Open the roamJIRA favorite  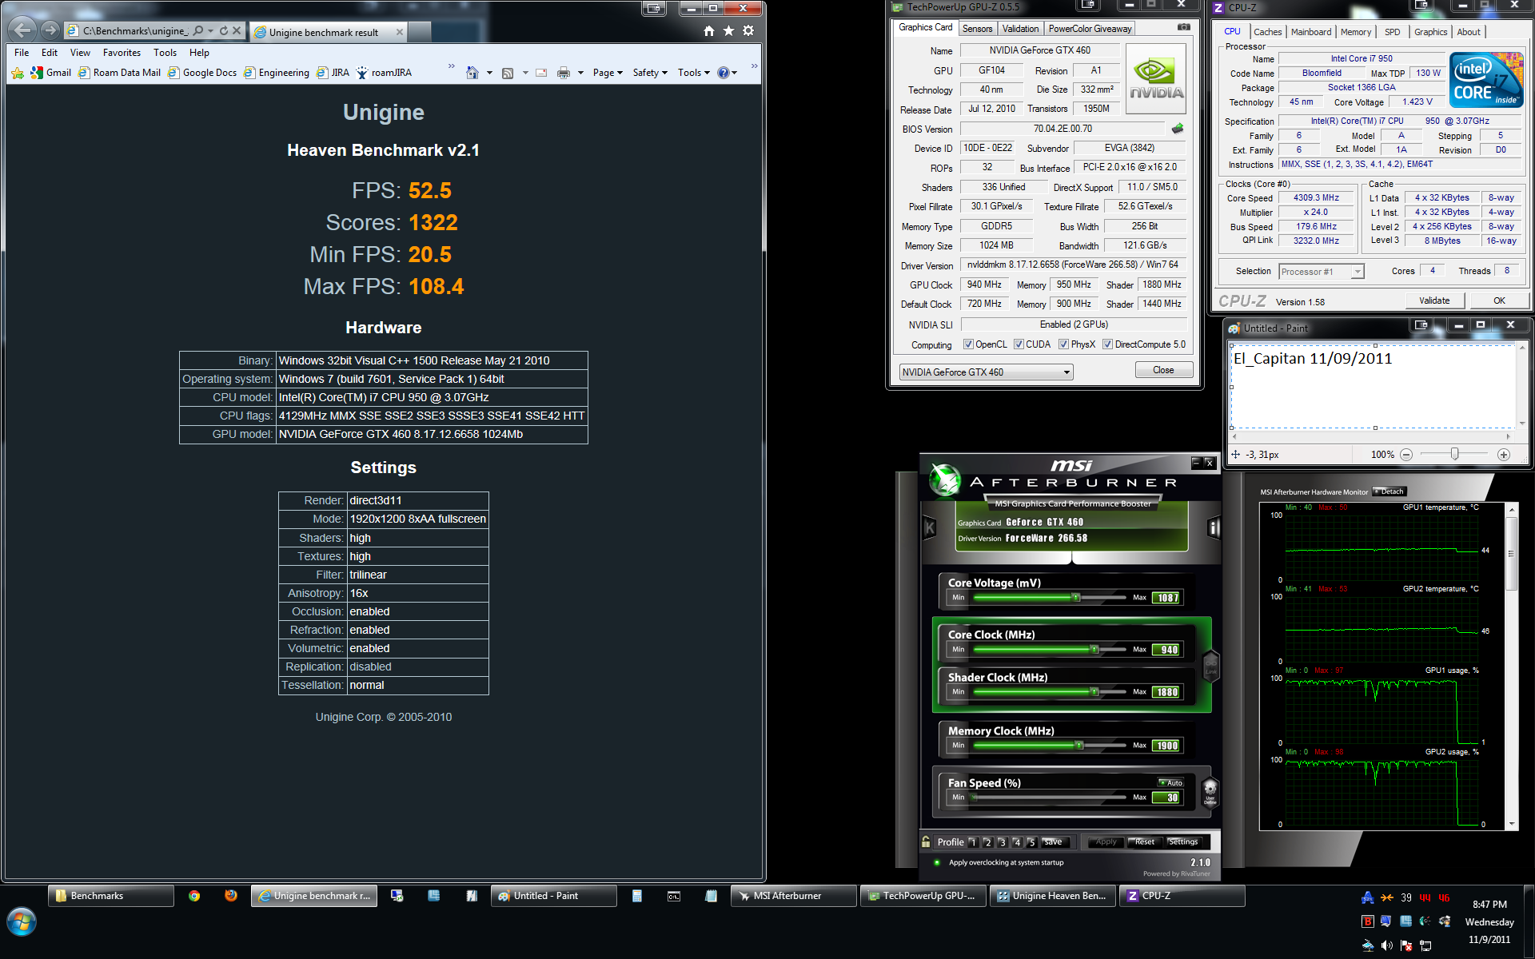[384, 73]
